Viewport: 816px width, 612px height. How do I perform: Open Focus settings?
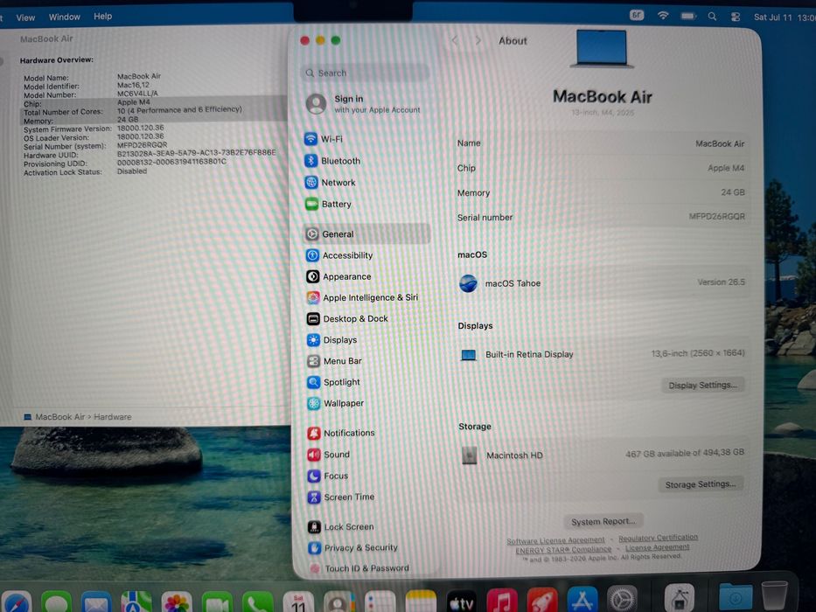[328, 476]
